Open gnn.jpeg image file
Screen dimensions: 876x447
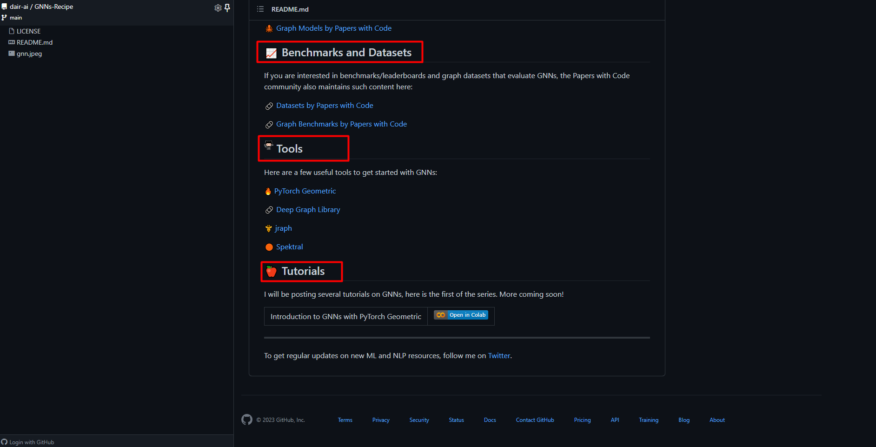[29, 53]
